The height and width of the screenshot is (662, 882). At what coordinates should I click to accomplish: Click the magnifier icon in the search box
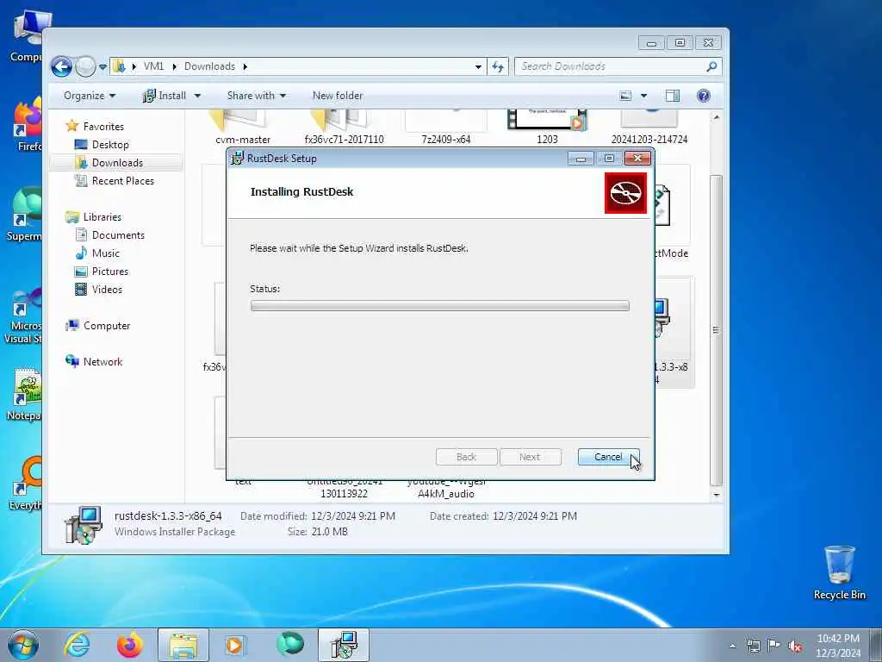point(711,66)
